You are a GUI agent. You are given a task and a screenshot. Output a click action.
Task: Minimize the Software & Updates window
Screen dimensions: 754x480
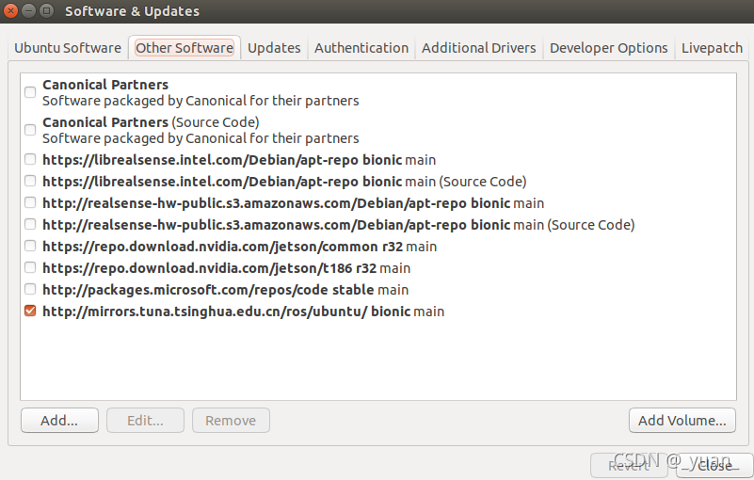28,11
